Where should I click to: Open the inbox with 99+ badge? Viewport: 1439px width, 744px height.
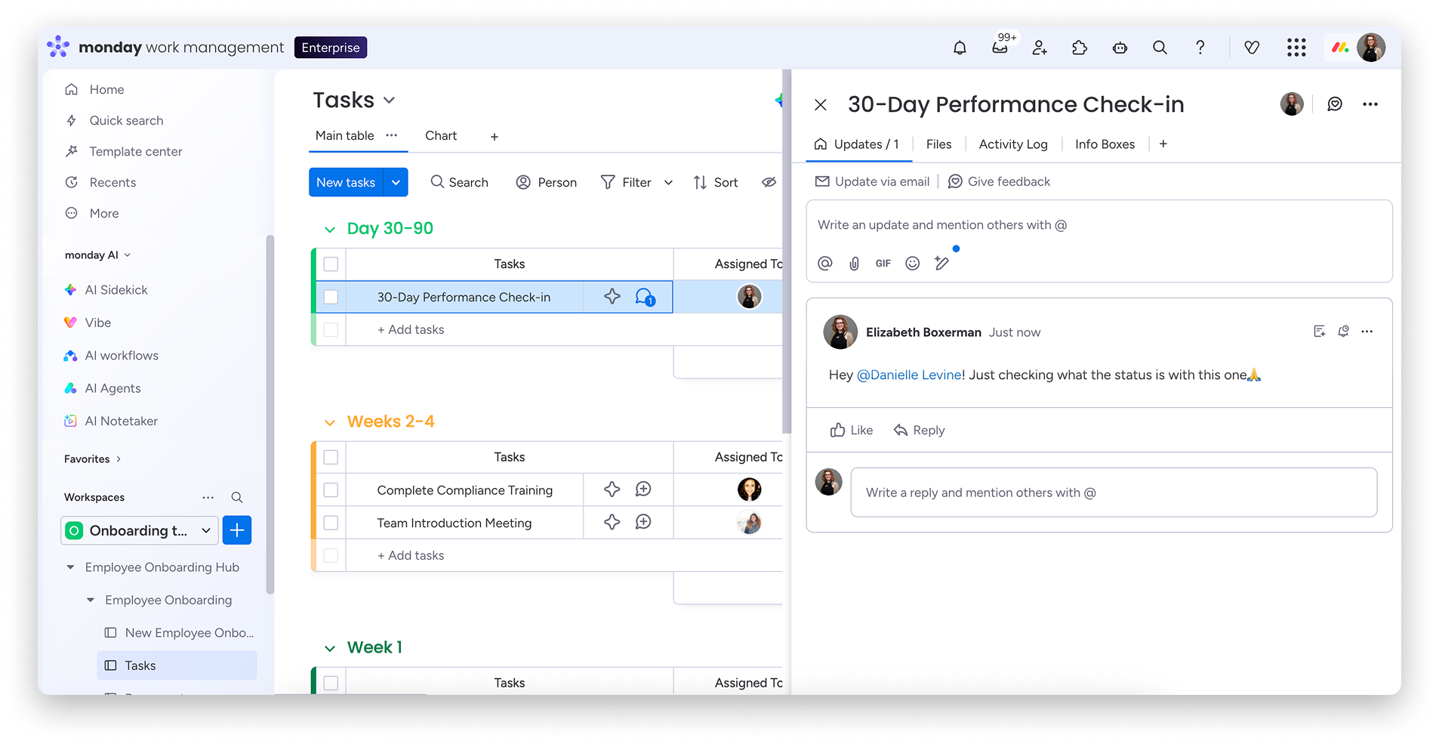point(1000,48)
